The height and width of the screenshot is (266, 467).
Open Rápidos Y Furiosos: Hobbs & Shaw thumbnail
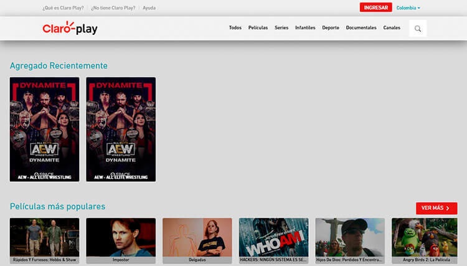click(x=44, y=240)
